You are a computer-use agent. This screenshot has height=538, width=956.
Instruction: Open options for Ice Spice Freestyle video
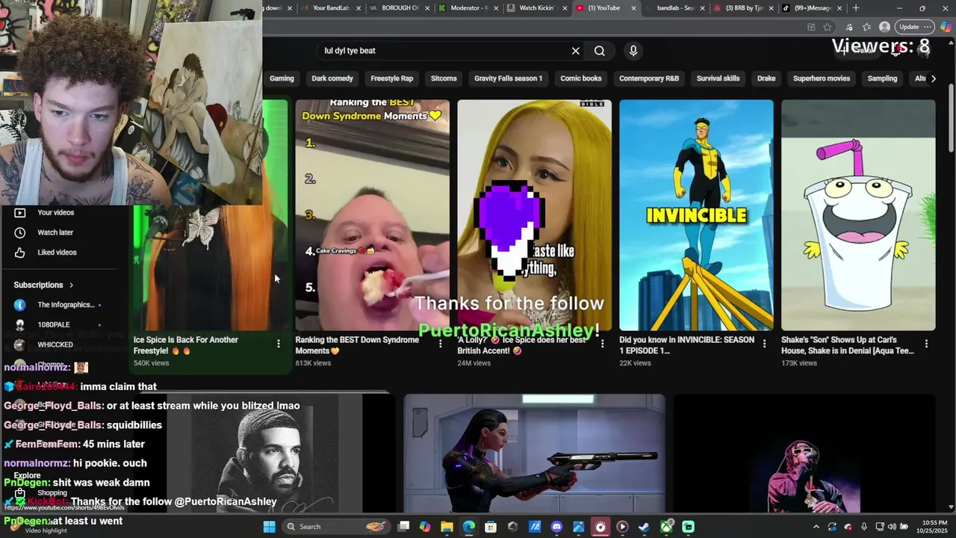coord(279,344)
